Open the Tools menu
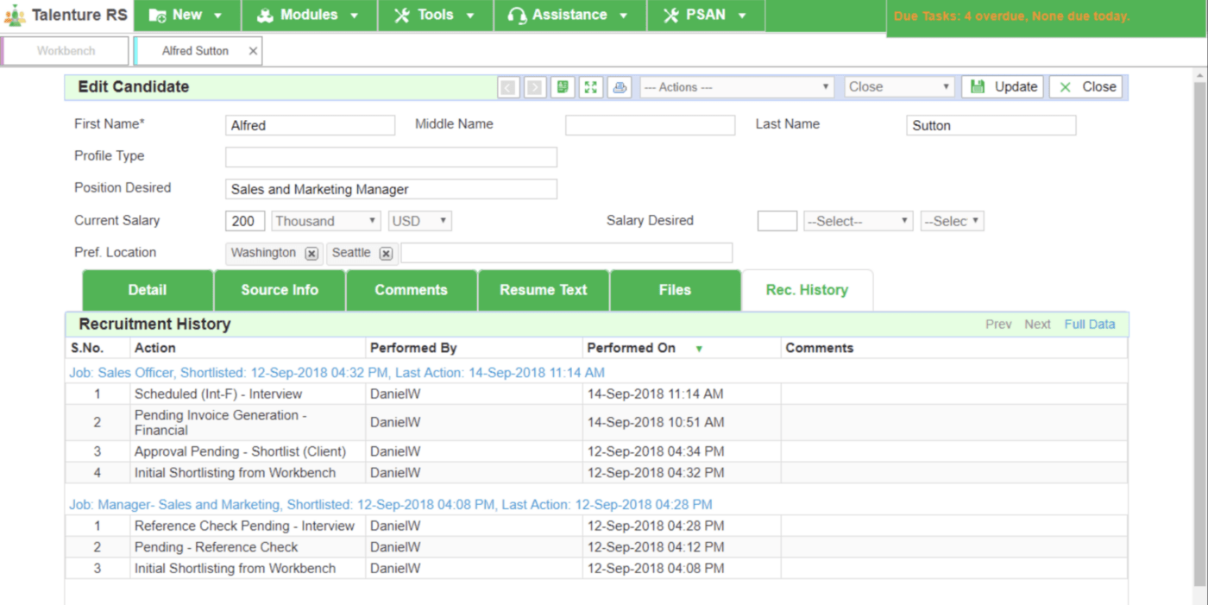The height and width of the screenshot is (605, 1208). pyautogui.click(x=435, y=16)
